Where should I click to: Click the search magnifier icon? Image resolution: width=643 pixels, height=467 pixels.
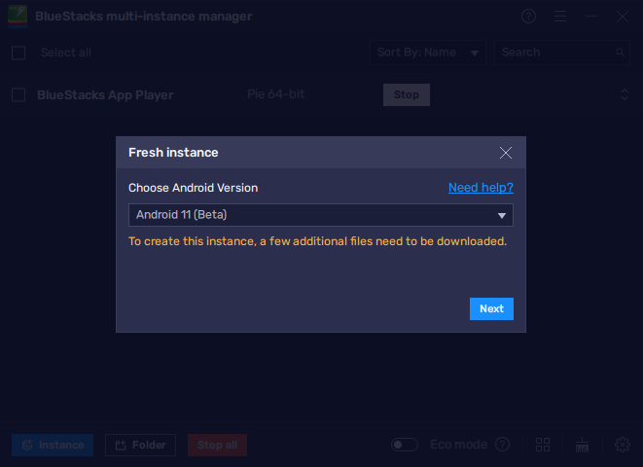[x=621, y=53]
